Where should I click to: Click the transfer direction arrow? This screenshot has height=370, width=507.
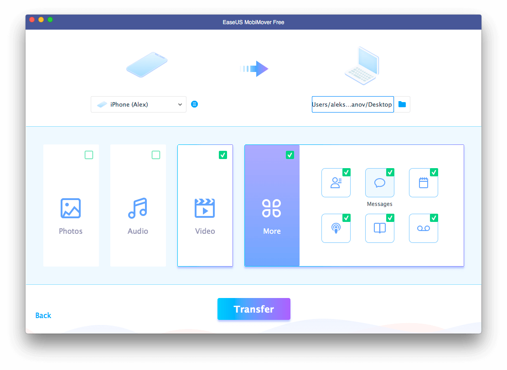click(254, 68)
